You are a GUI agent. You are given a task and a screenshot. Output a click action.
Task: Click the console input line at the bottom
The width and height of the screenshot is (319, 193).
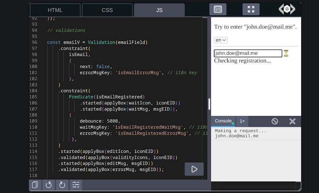(x=256, y=185)
